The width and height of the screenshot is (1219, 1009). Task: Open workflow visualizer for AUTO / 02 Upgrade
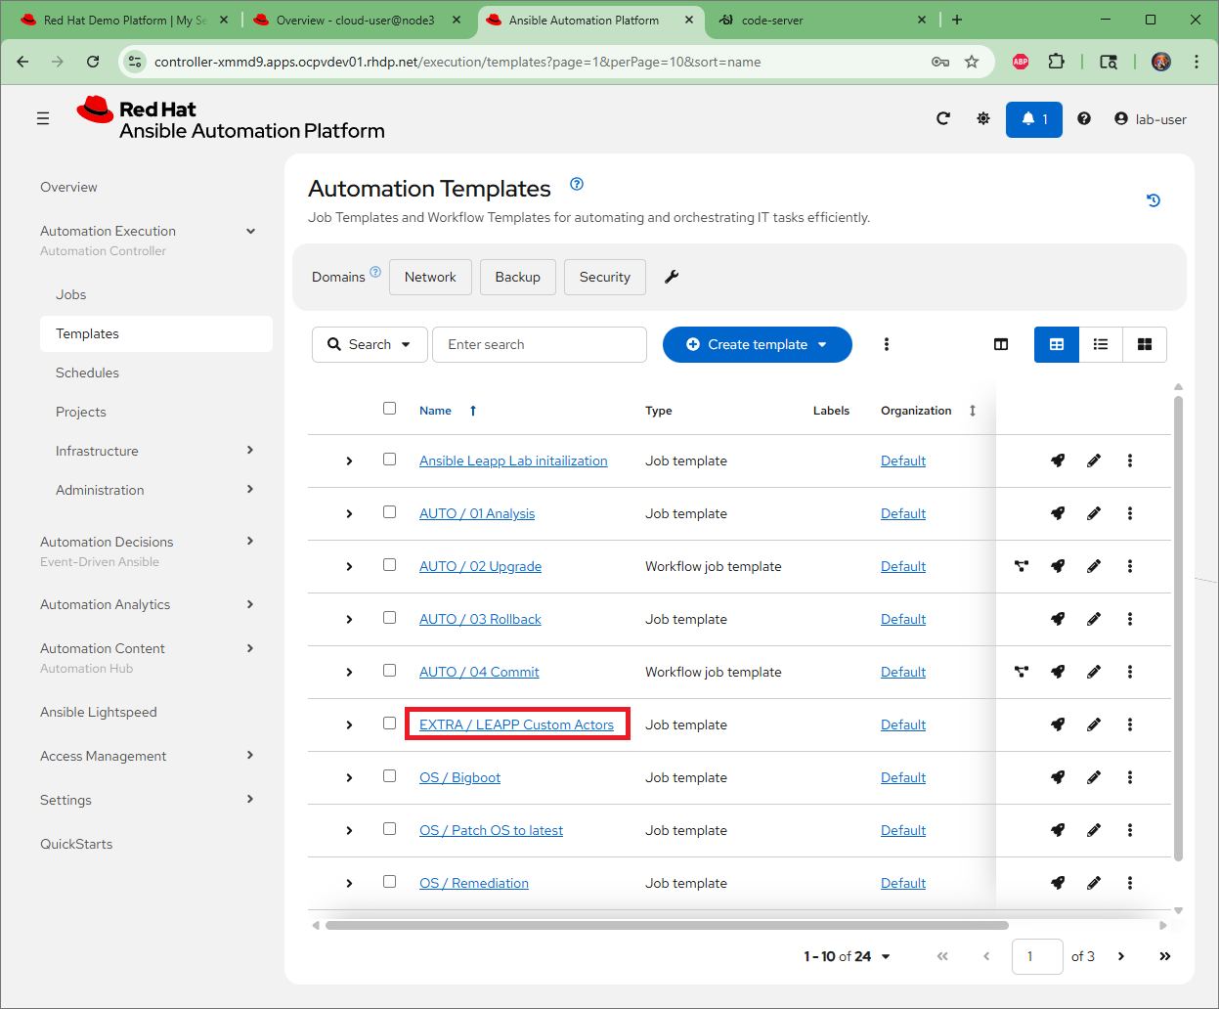click(1022, 566)
